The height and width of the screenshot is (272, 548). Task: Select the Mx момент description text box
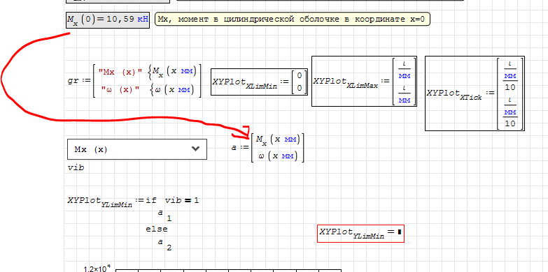[292, 19]
